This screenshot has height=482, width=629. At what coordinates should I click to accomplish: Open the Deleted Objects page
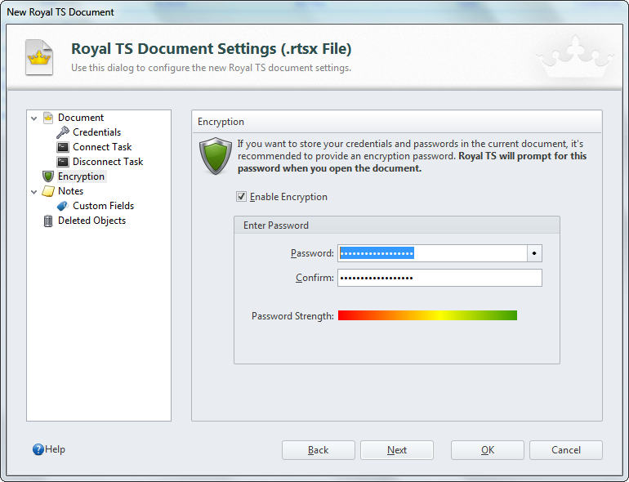point(91,221)
